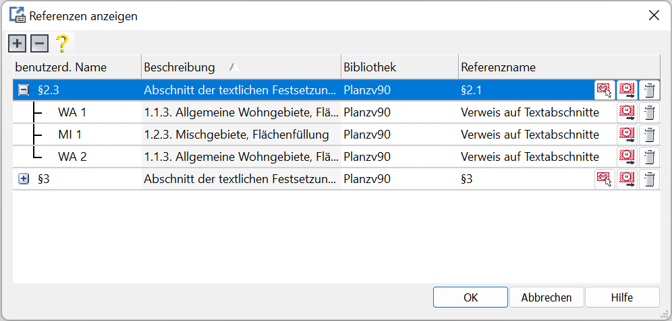Click the cursor-select icon in the §3 row

point(605,179)
